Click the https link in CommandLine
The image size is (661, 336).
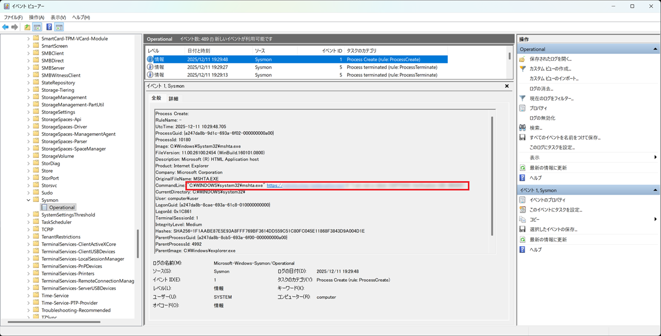point(274,185)
